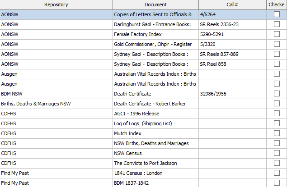Tick the Darlinghurst Gaol Entrance Books checkbox
The width and height of the screenshot is (287, 187).
(277, 24)
